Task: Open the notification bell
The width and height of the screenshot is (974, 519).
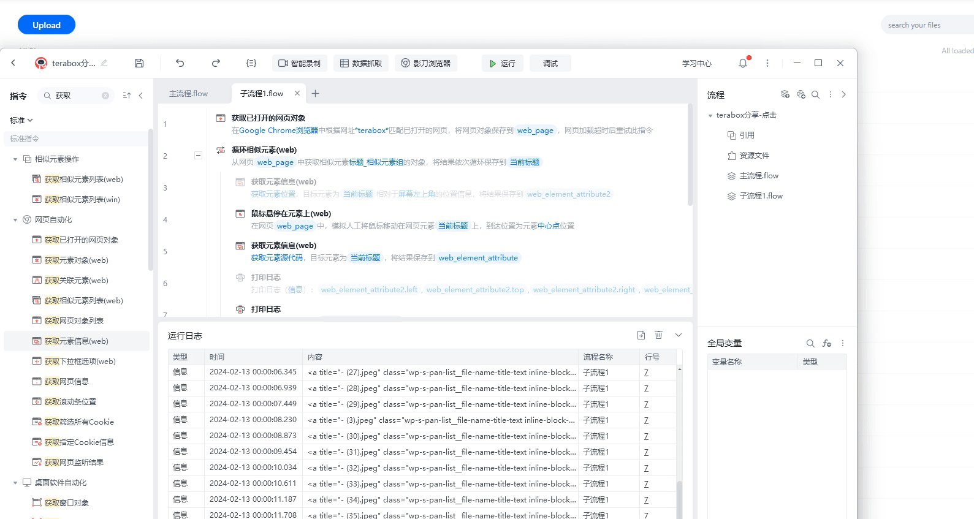Action: [743, 63]
